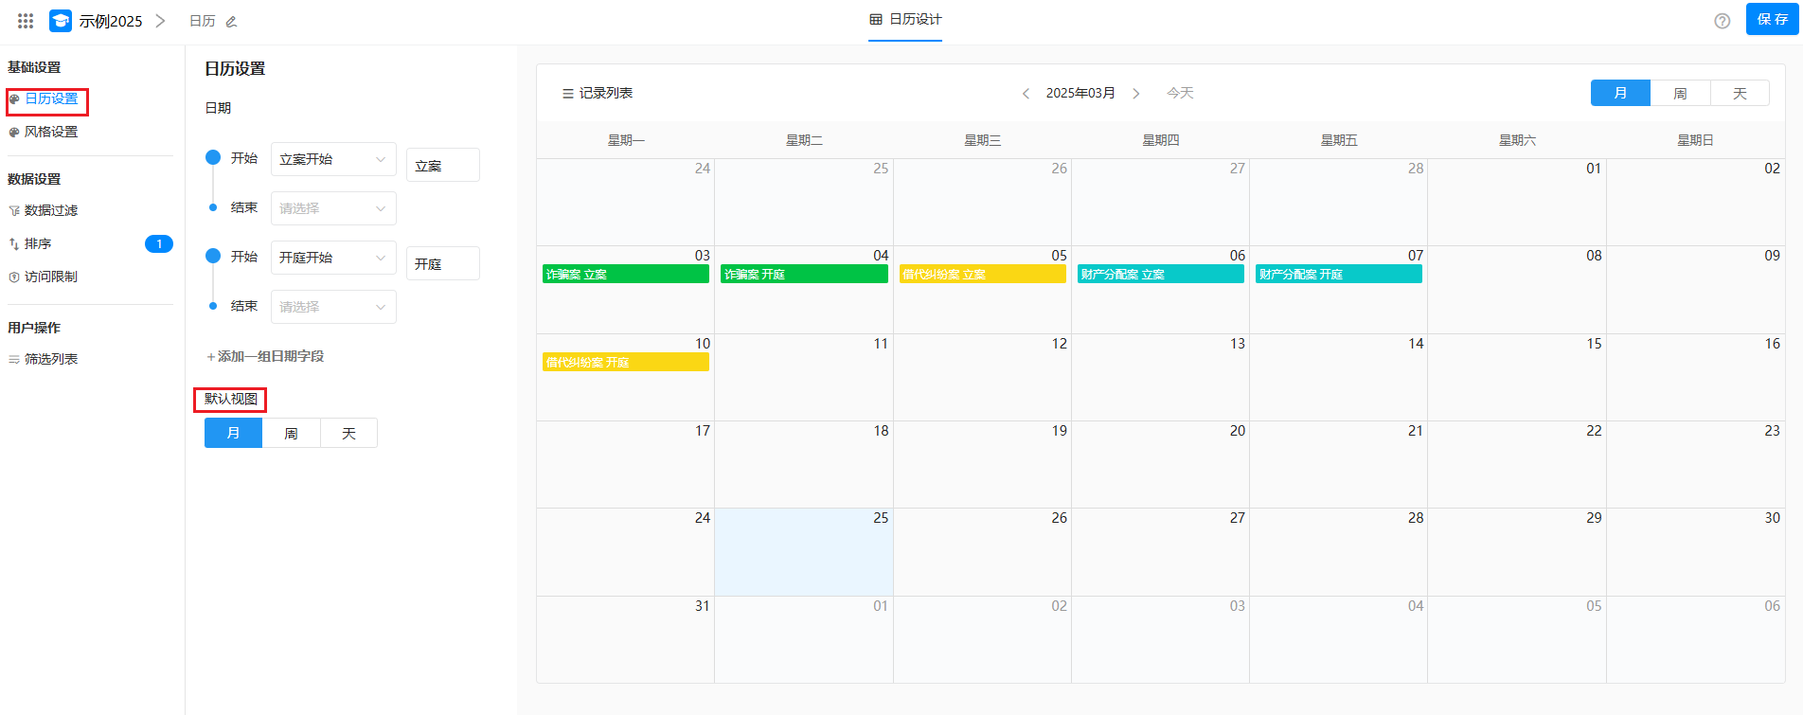Click the yellow 借代纠纷案 开庭 event
Image resolution: width=1803 pixels, height=715 pixels.
point(625,362)
